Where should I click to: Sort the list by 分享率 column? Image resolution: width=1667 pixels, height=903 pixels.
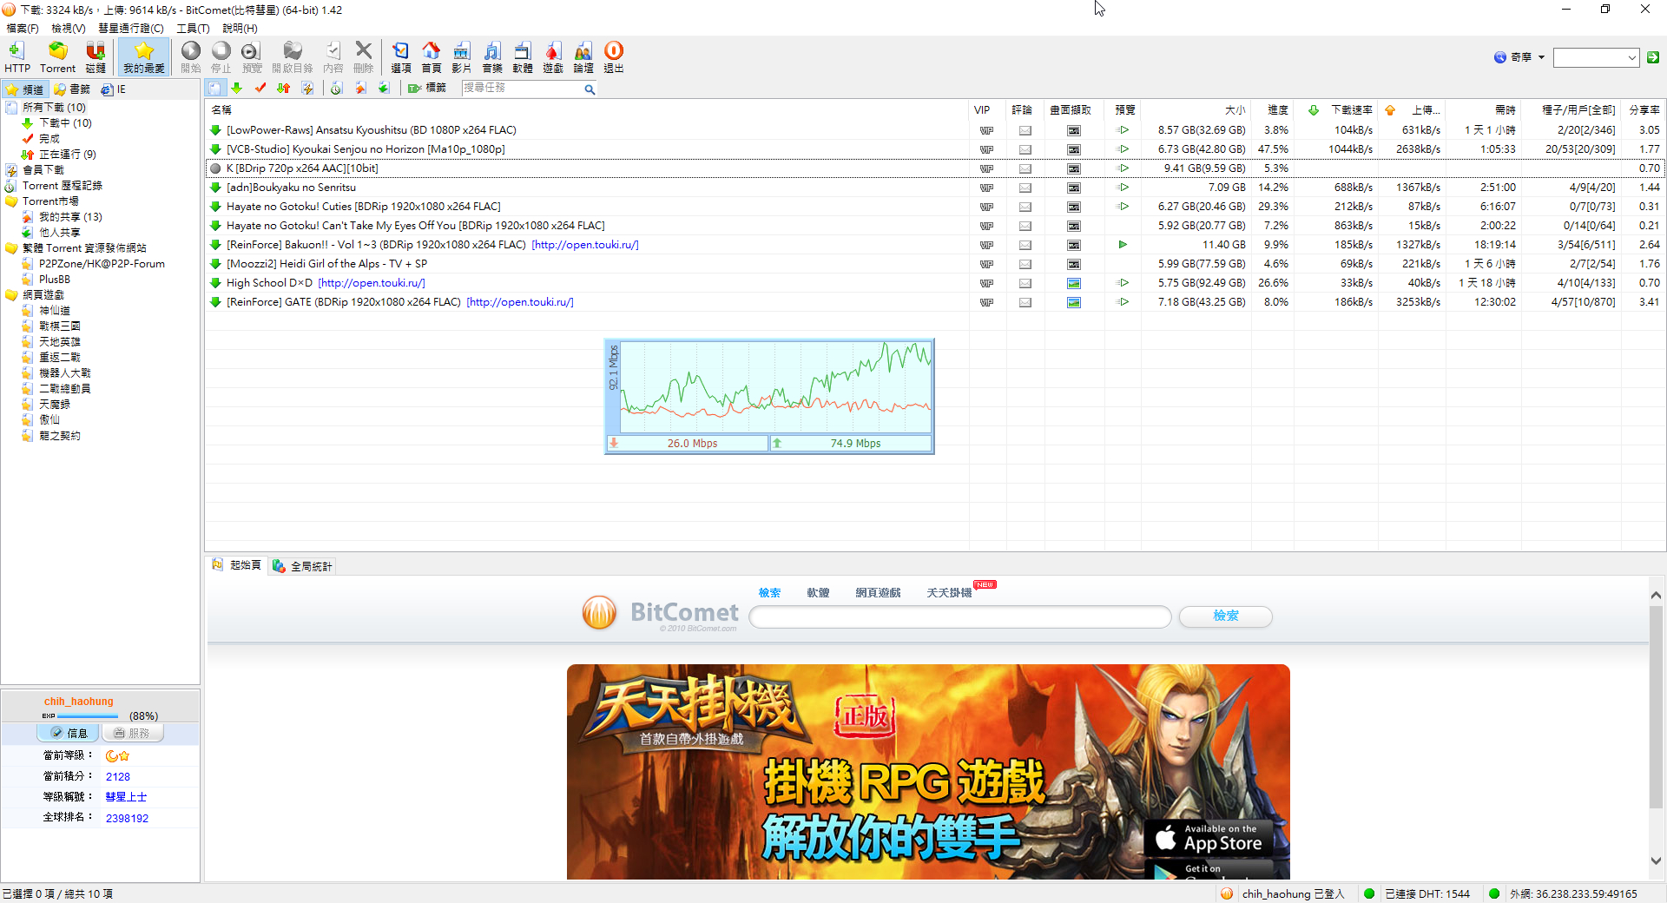click(x=1644, y=110)
